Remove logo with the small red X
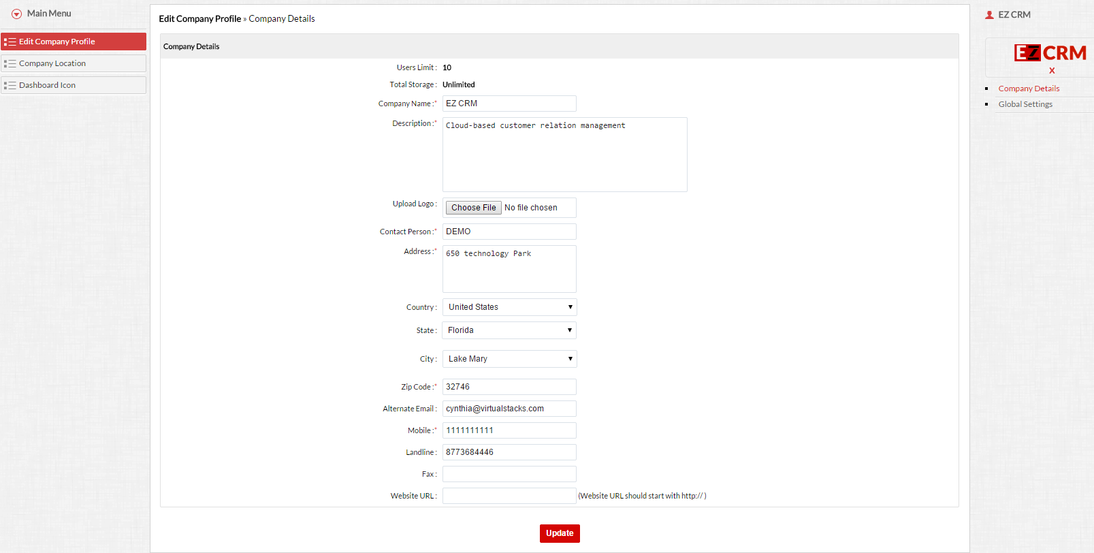Viewport: 1094px width, 553px height. click(1052, 70)
